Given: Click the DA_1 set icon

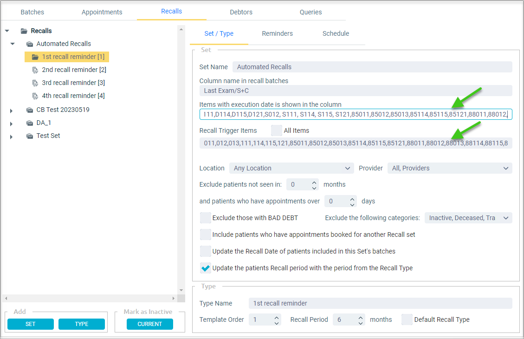Looking at the screenshot, I should 30,123.
